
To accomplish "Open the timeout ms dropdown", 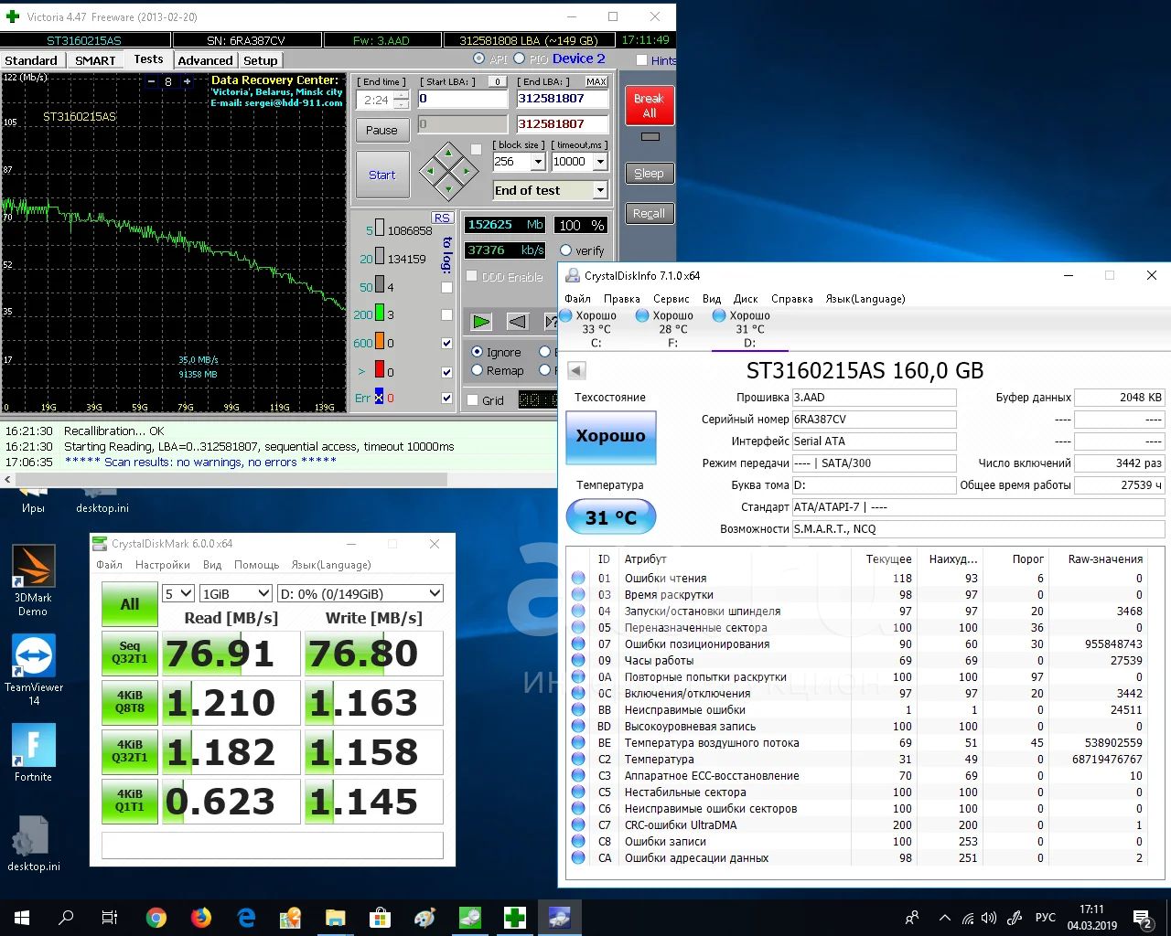I will [600, 162].
